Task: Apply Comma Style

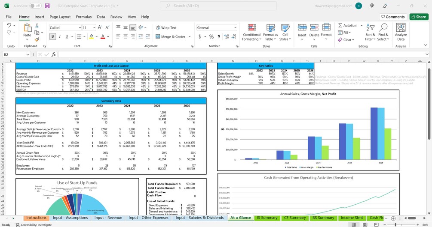Action: pos(219,36)
